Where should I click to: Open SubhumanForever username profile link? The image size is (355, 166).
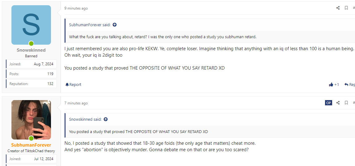click(x=31, y=145)
